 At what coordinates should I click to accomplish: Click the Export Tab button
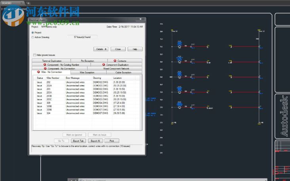78,141
